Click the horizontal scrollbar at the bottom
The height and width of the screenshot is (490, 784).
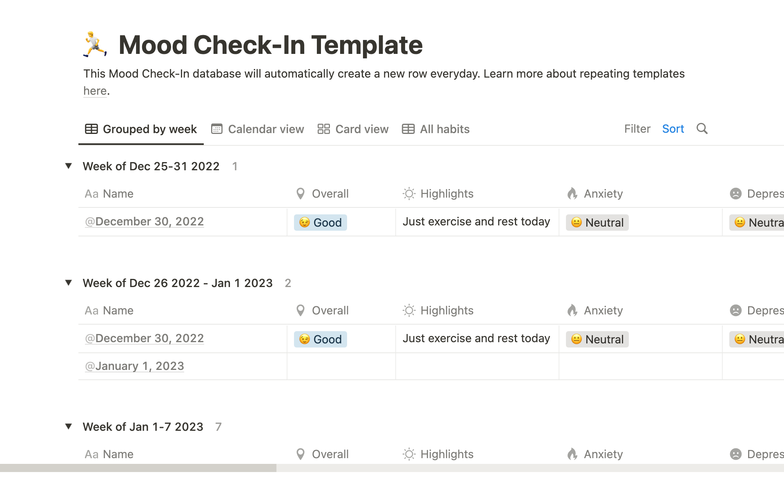tap(138, 468)
